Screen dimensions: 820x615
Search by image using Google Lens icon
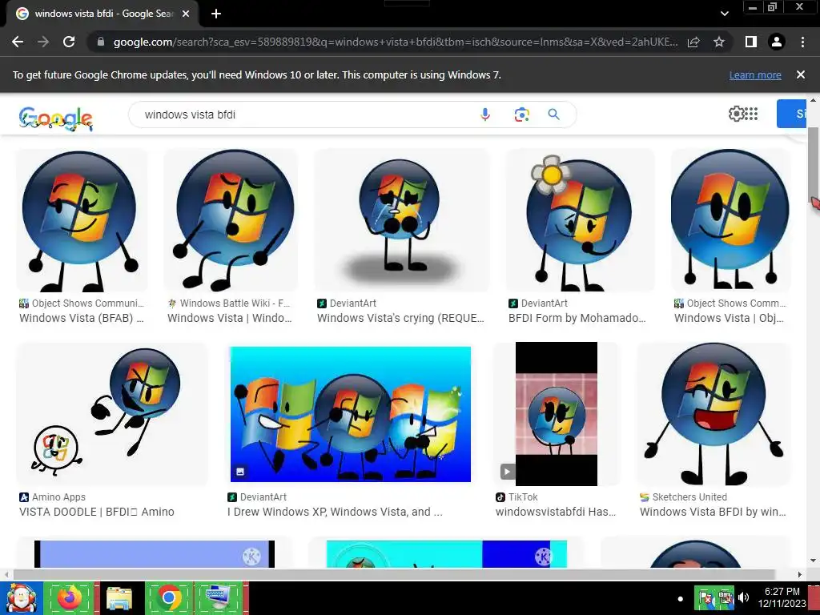point(521,115)
